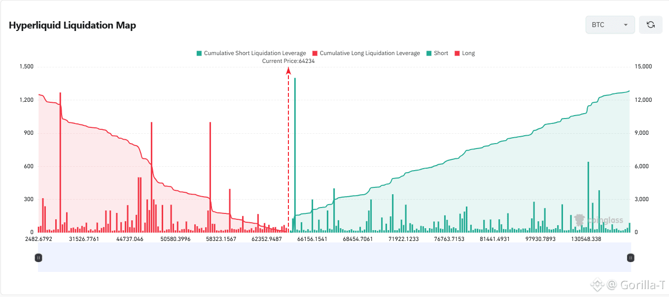Click the right range slider handle

point(630,257)
